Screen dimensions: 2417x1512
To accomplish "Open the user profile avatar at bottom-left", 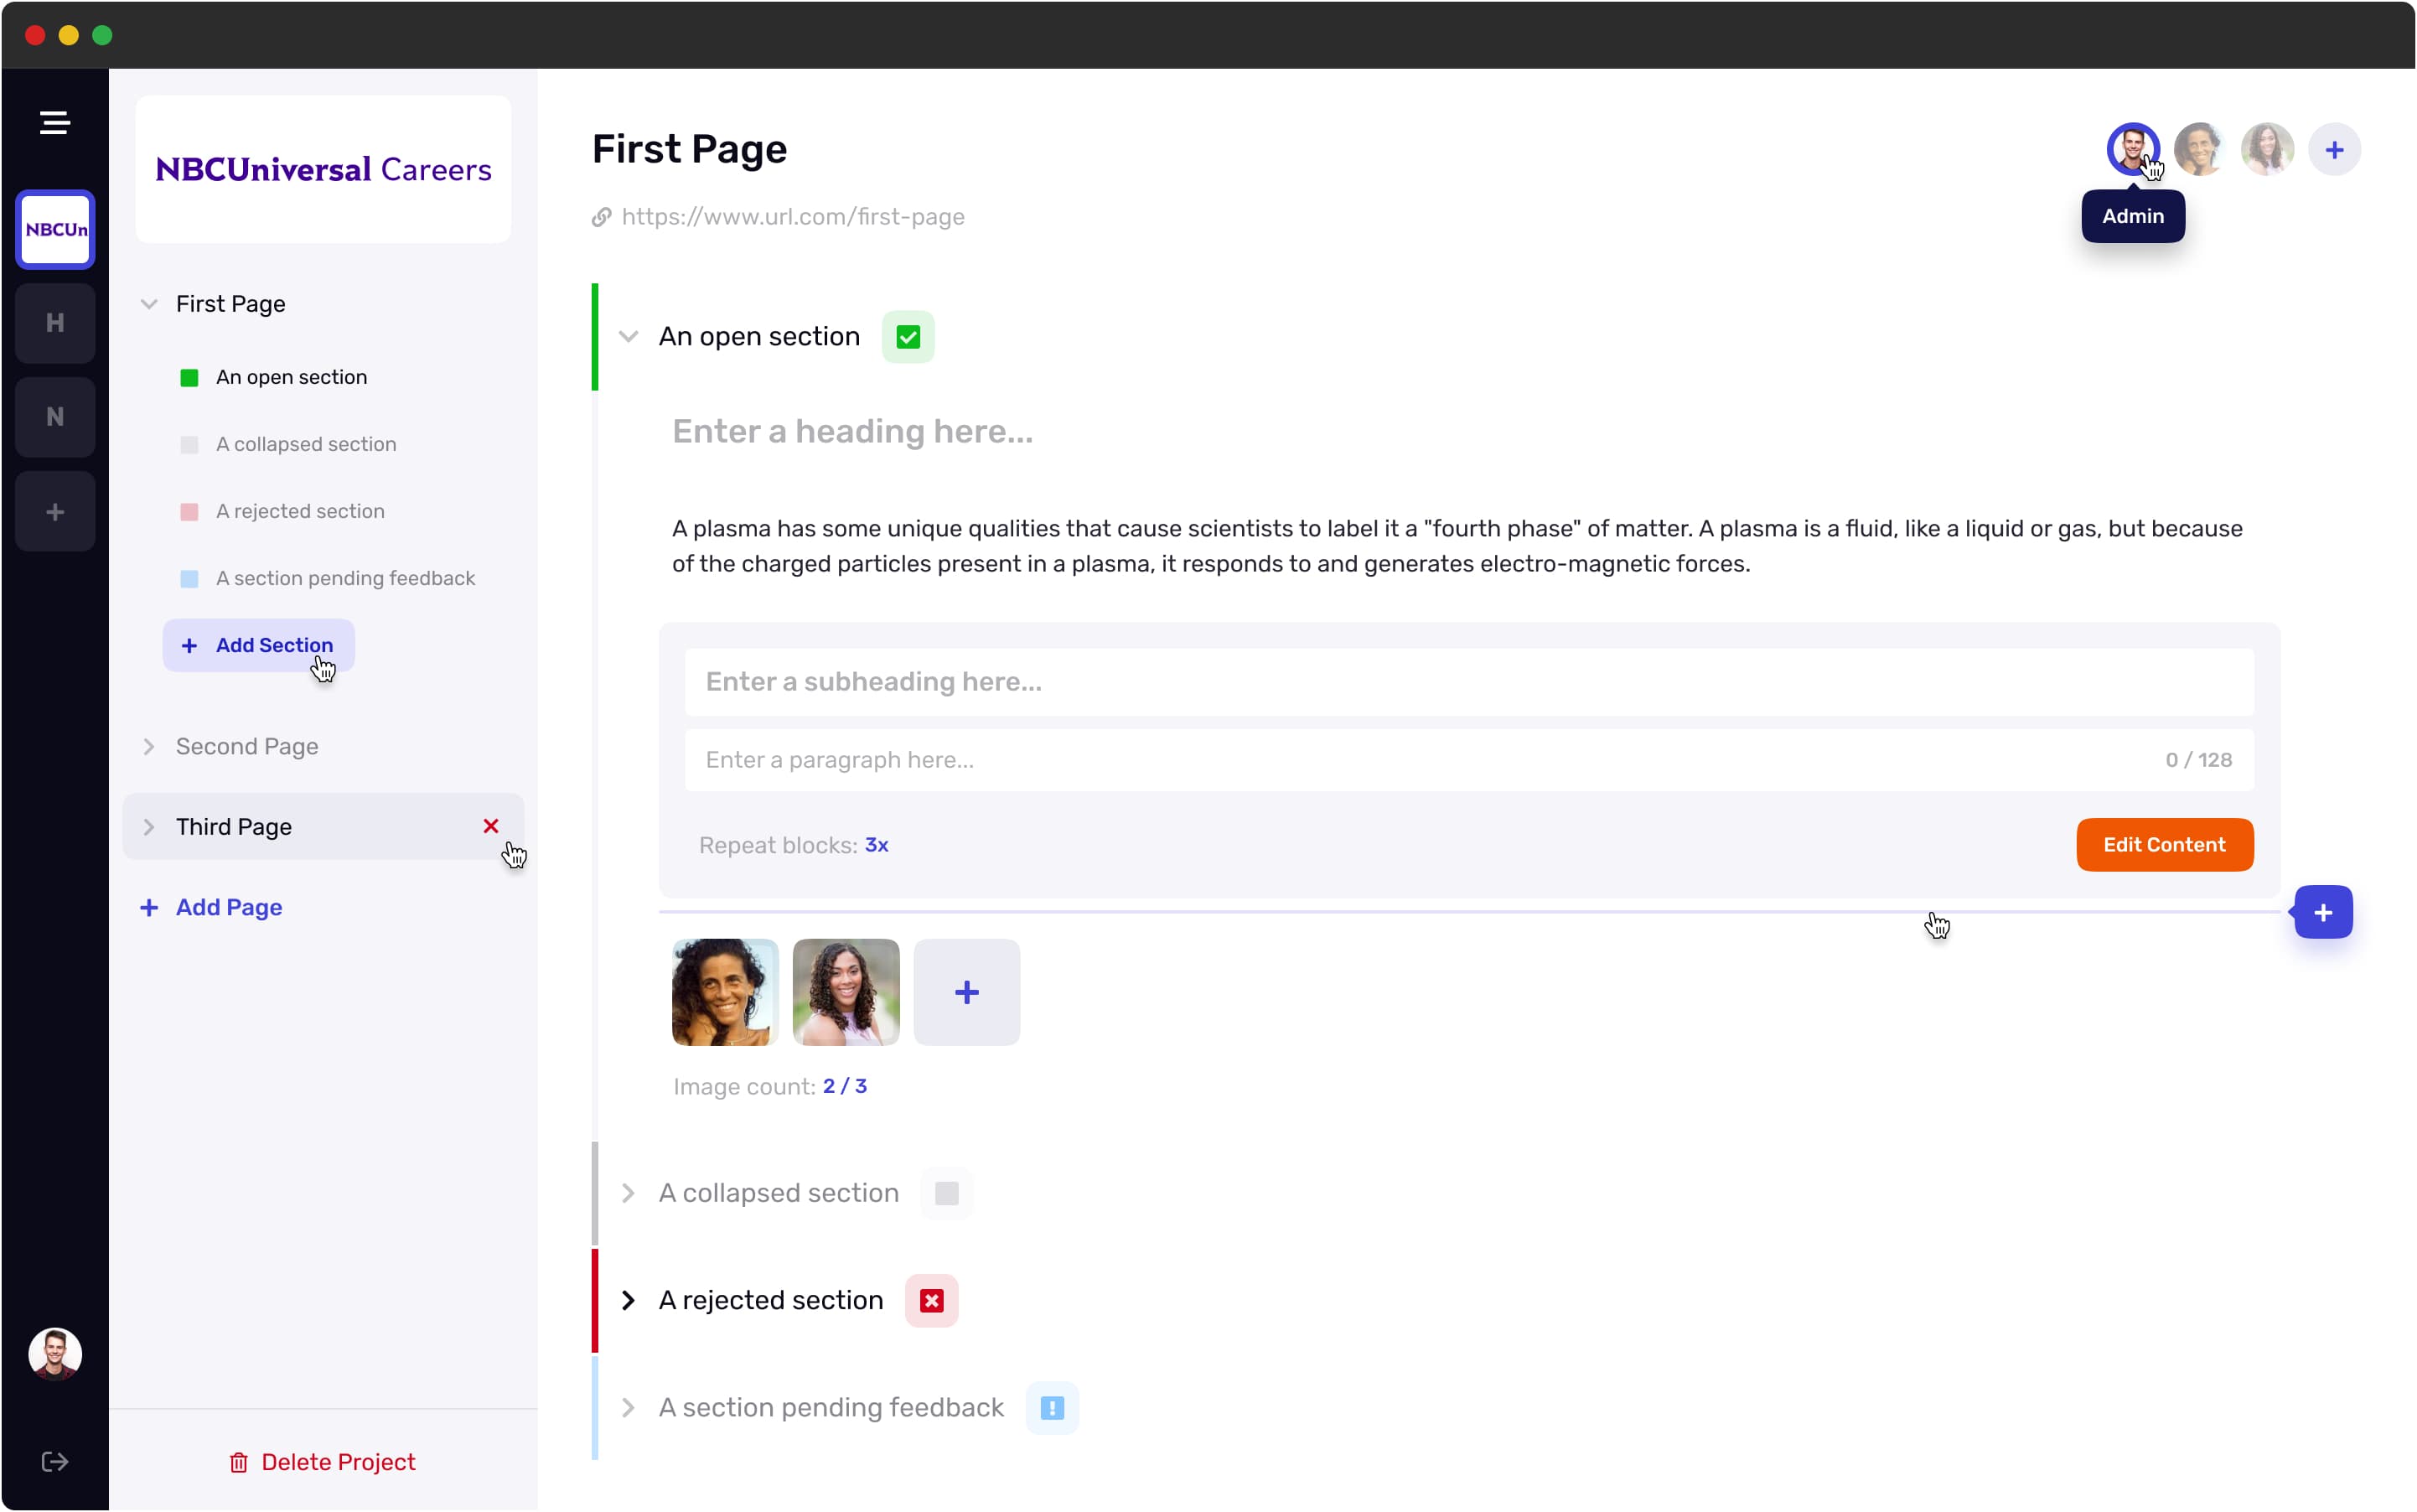I will pyautogui.click(x=55, y=1354).
